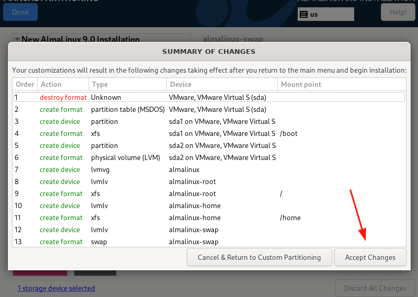Click the blue Done button
Image resolution: width=418 pixels, height=297 pixels.
pyautogui.click(x=20, y=12)
